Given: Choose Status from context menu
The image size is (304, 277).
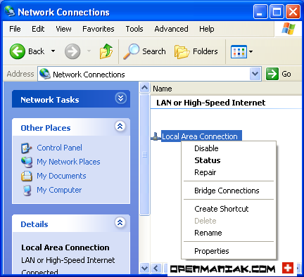Looking at the screenshot, I should pyautogui.click(x=229, y=160).
